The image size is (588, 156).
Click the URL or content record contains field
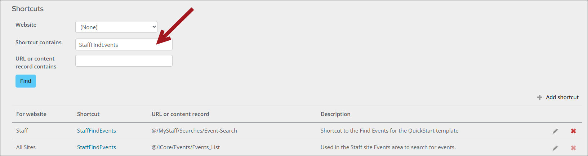(124, 61)
